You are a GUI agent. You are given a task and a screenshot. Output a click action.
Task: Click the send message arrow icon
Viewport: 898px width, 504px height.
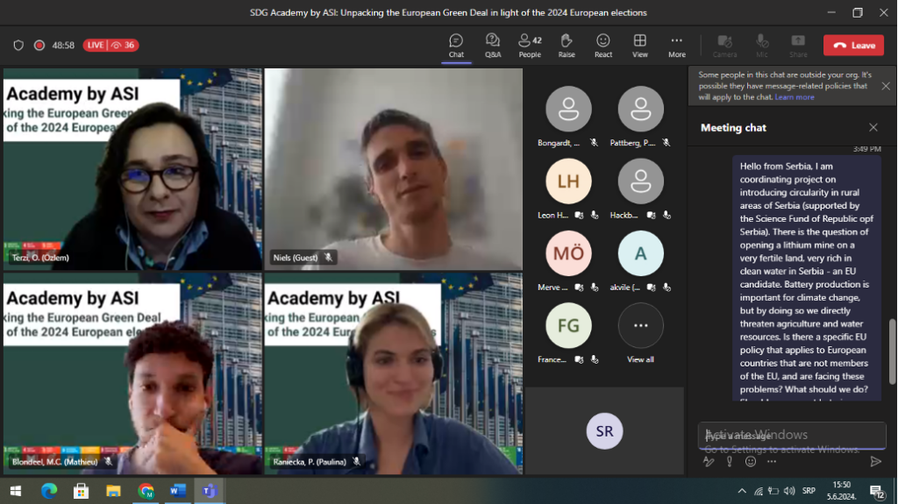[875, 461]
